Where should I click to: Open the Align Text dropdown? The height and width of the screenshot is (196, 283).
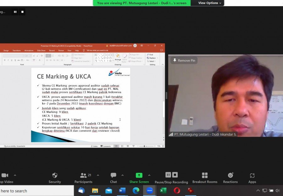(78, 58)
